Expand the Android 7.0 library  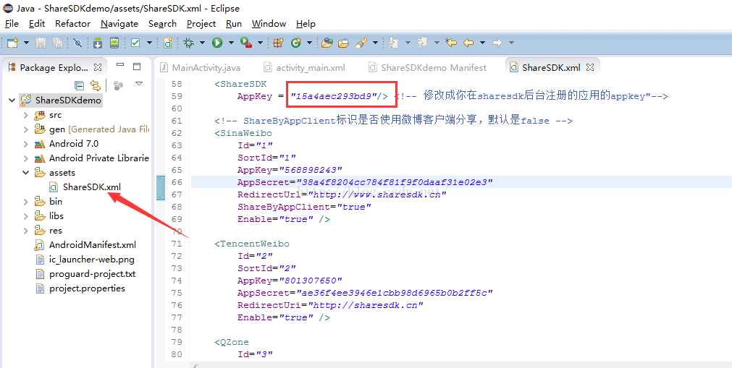pyautogui.click(x=25, y=144)
